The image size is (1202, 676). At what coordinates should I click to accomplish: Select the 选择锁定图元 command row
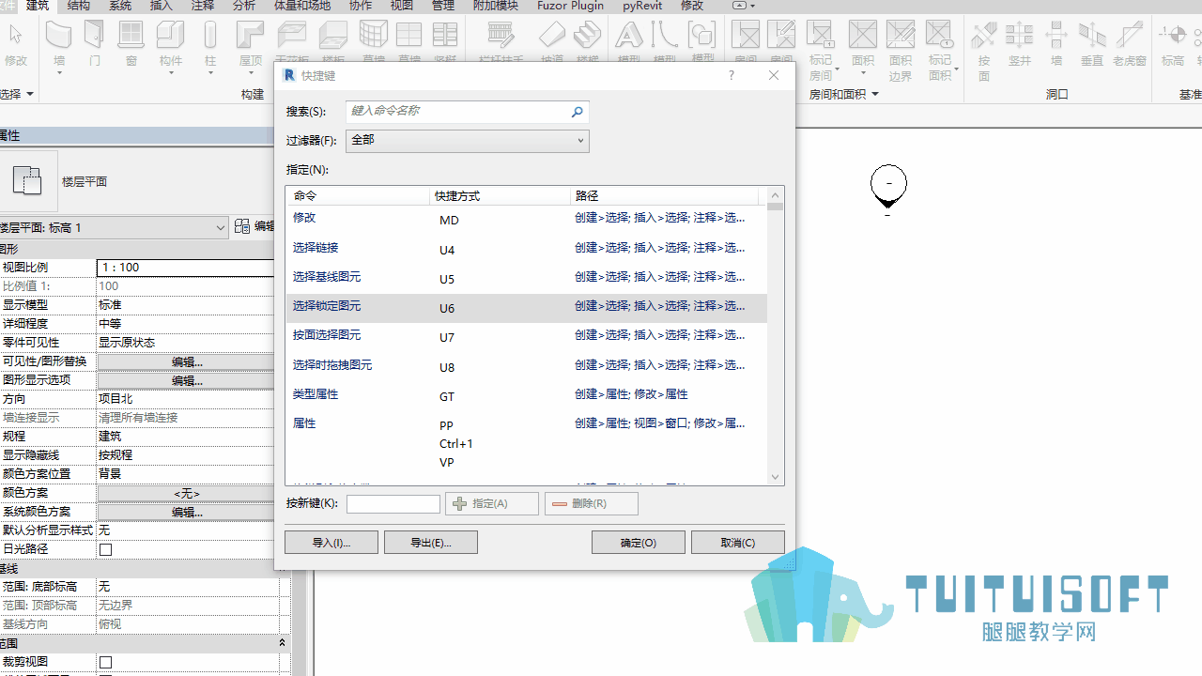526,307
